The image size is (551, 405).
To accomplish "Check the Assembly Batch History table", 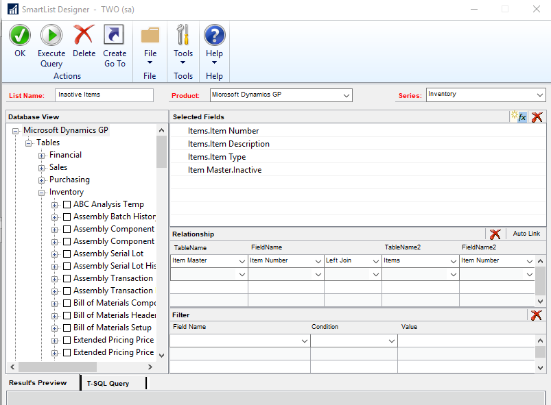I will pyautogui.click(x=67, y=217).
